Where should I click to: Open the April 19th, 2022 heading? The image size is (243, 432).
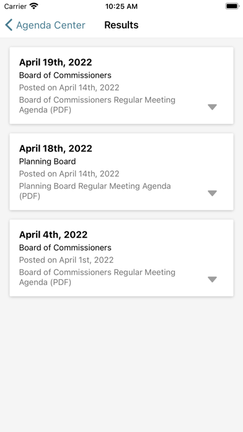pyautogui.click(x=56, y=62)
